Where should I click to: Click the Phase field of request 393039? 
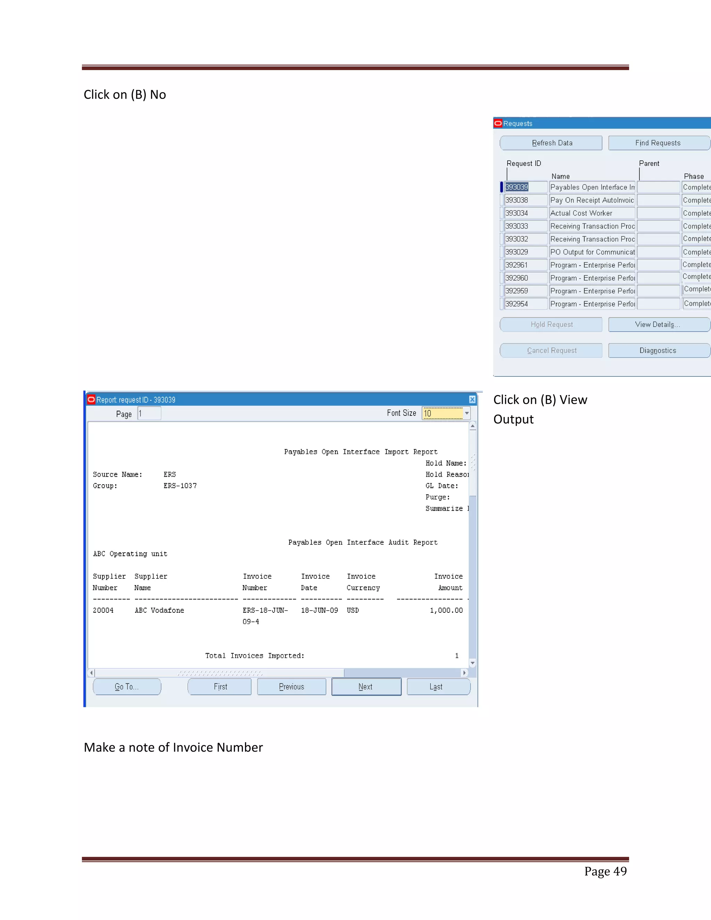pos(697,187)
